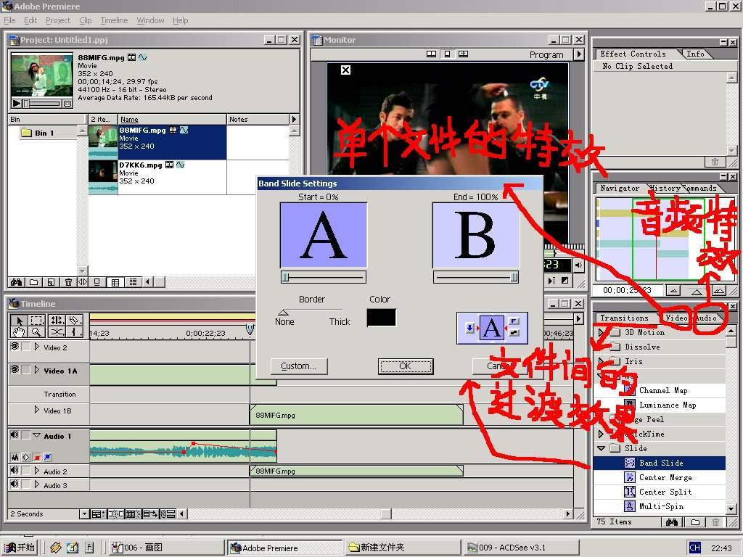Expand the Audio 2 track
The height and width of the screenshot is (557, 743).
[x=36, y=470]
